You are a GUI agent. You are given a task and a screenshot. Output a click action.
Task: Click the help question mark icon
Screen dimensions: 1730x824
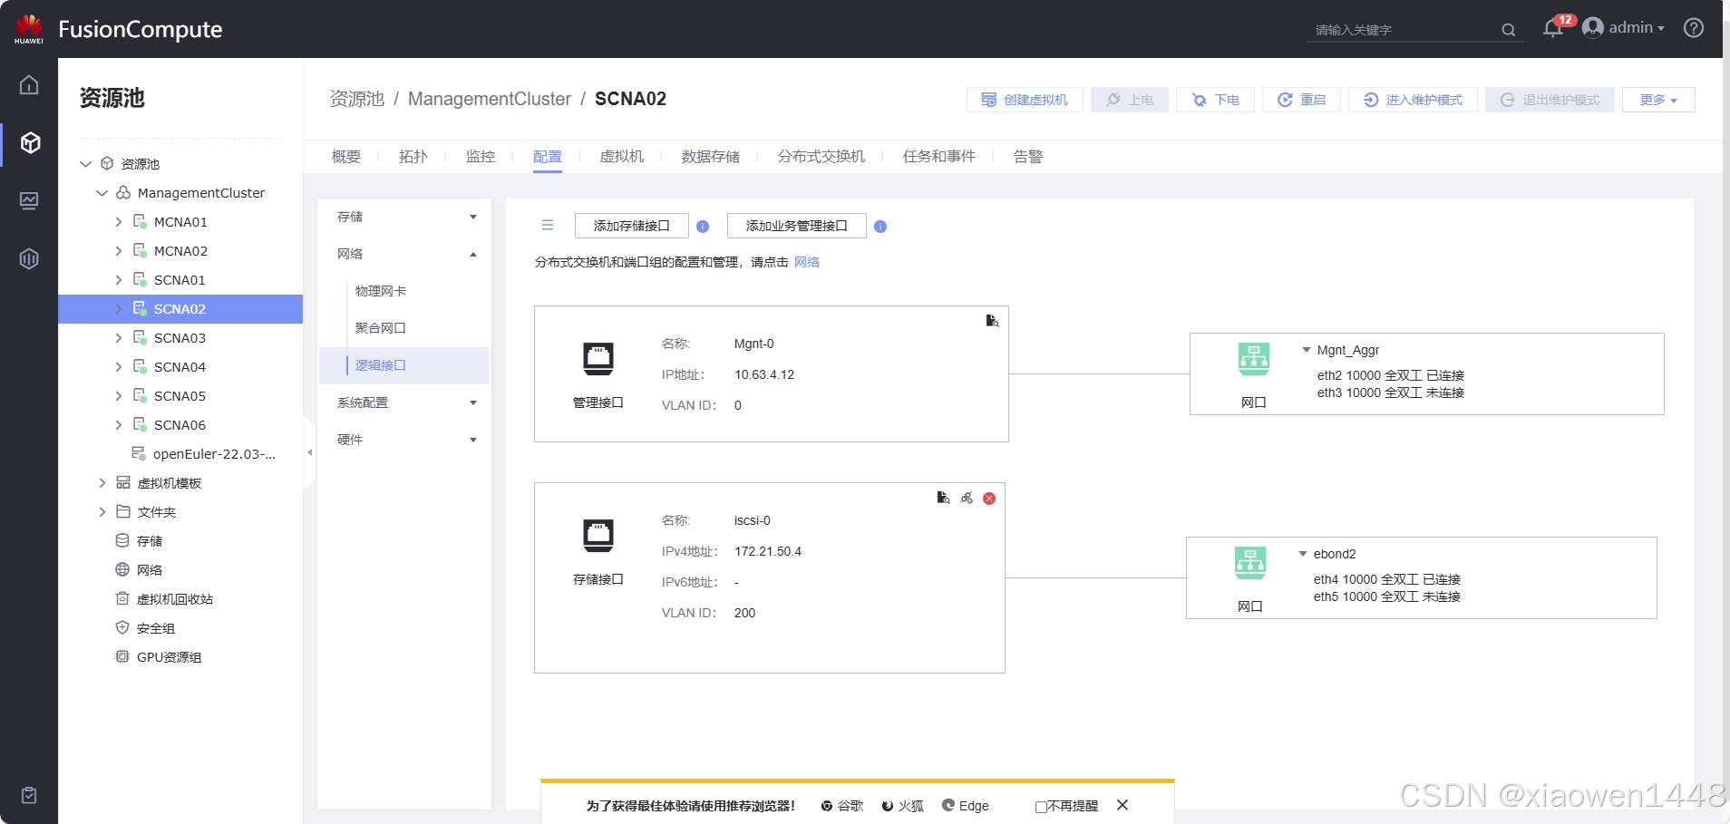[1693, 28]
